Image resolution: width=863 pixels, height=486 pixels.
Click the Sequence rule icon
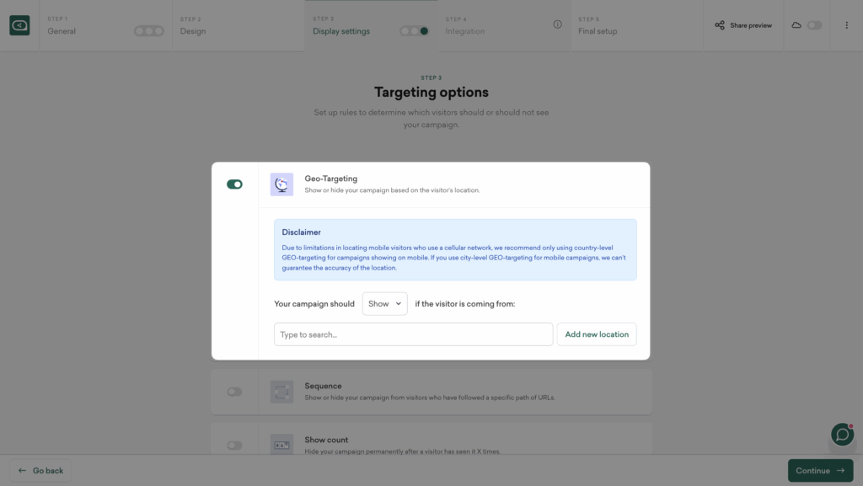(281, 392)
